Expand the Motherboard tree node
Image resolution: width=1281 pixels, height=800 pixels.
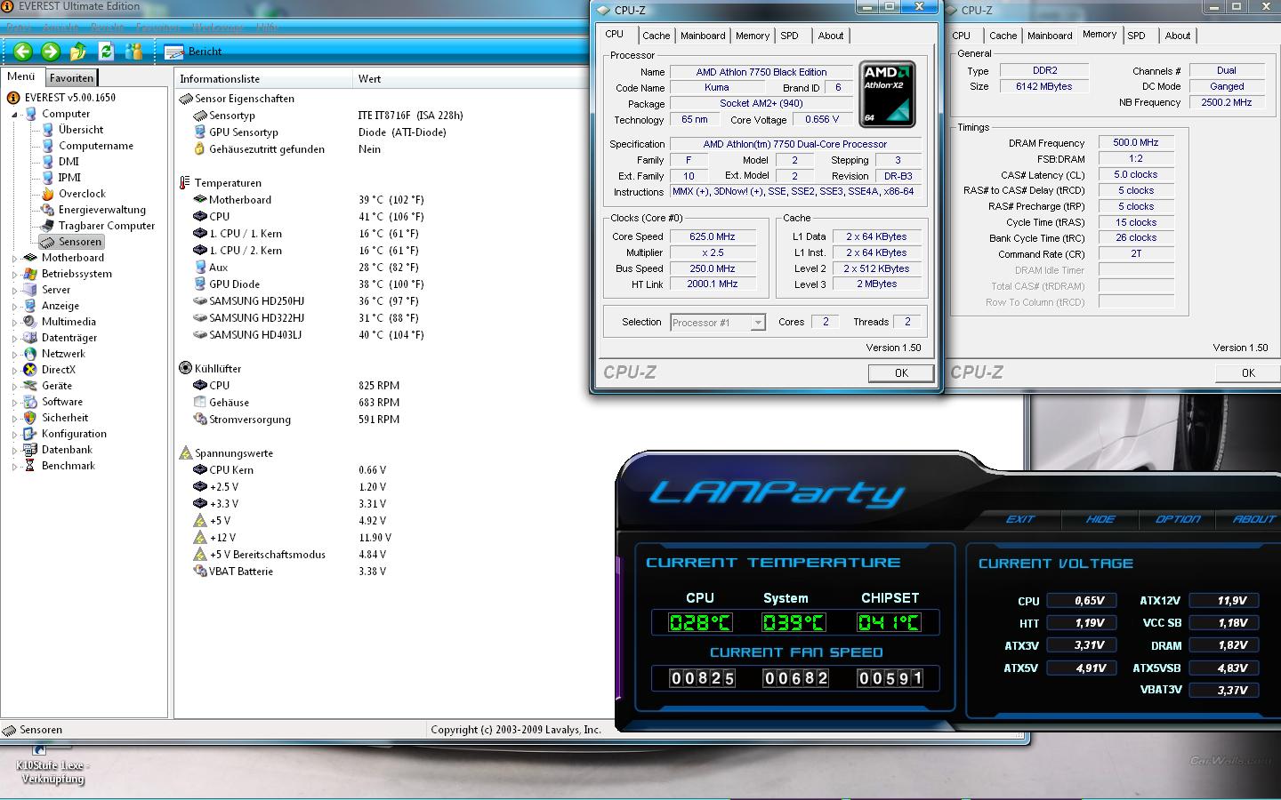[x=14, y=258]
